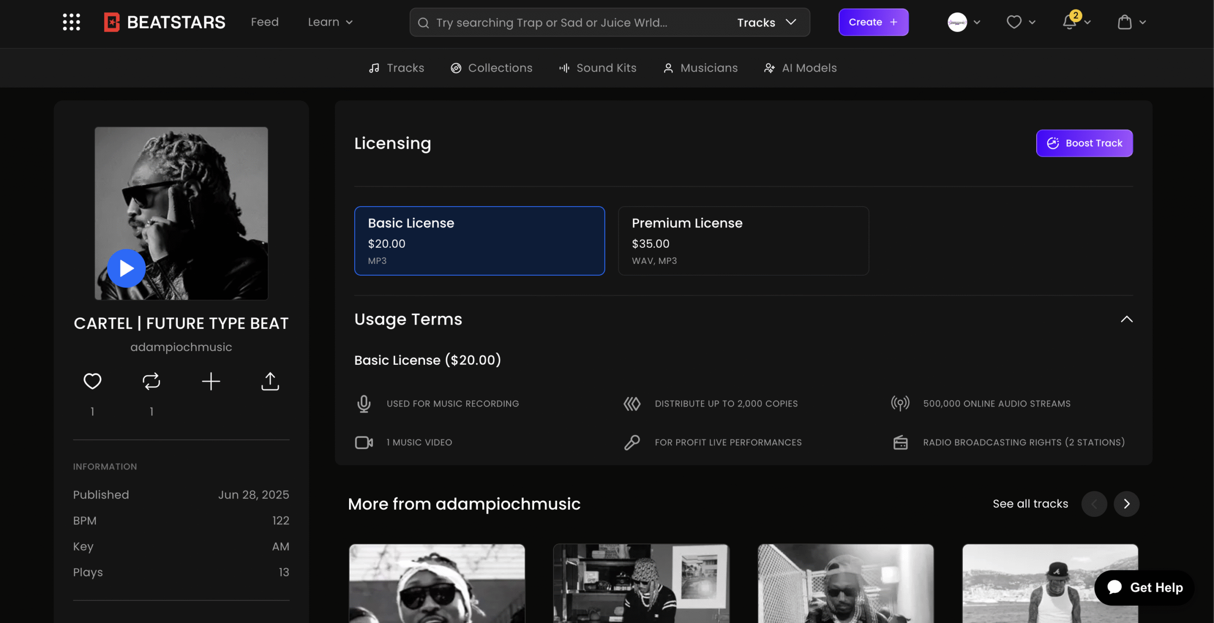Play the CARTEL Future type beat
1214x623 pixels.
pos(126,268)
